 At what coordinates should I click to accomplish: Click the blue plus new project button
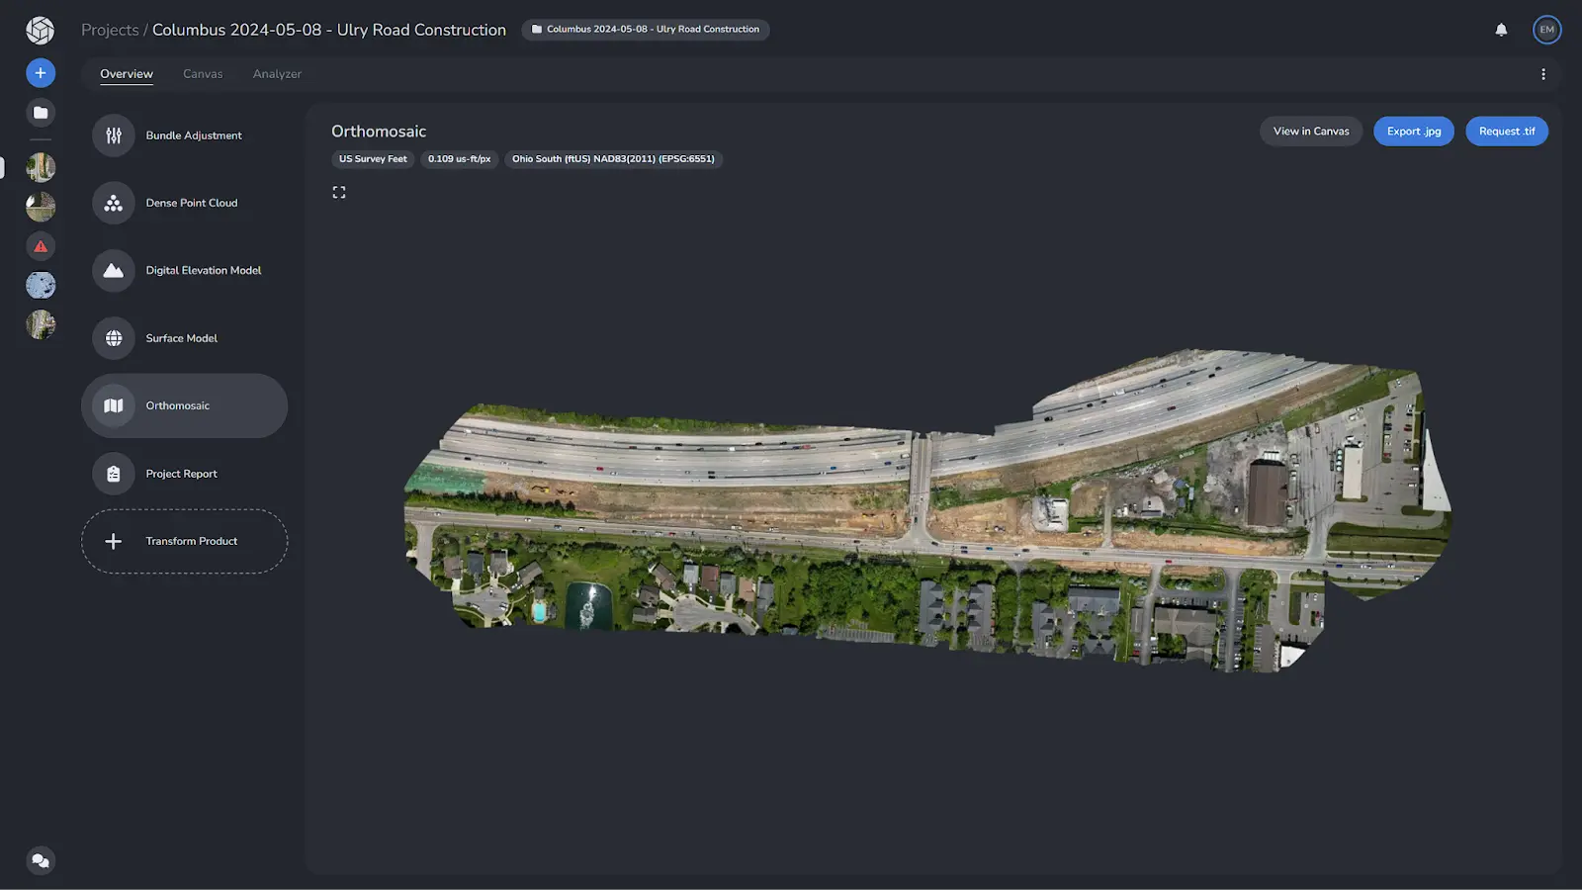point(41,73)
